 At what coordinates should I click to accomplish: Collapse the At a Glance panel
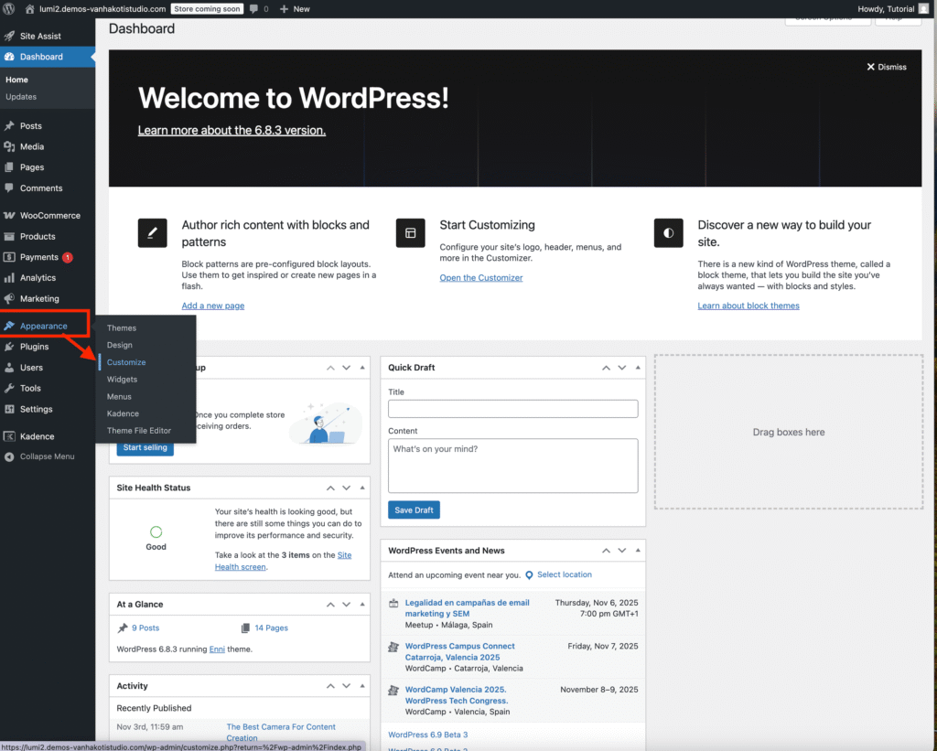[x=361, y=605]
